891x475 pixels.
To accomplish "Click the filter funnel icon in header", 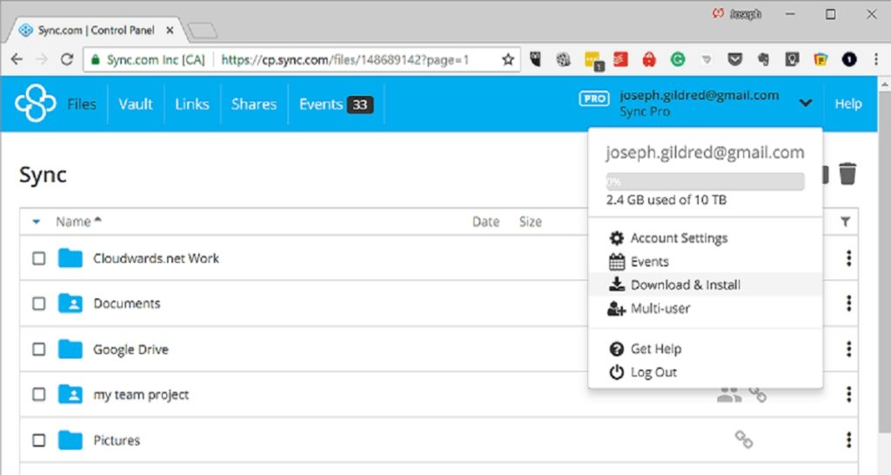I will coord(846,223).
